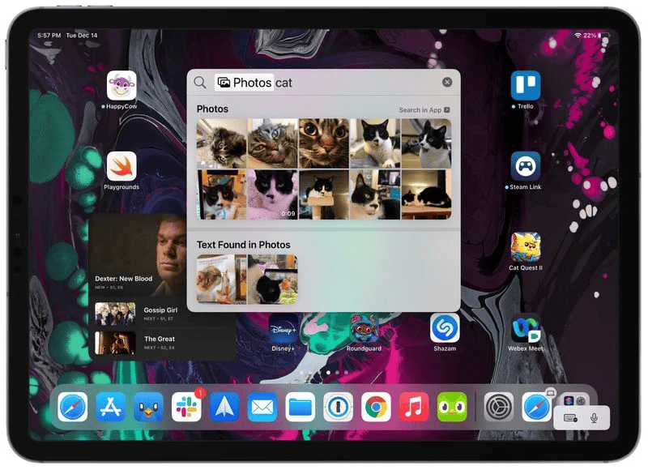This screenshot has height=470, width=648.
Task: Open Google Chrome in the dock
Action: (376, 407)
